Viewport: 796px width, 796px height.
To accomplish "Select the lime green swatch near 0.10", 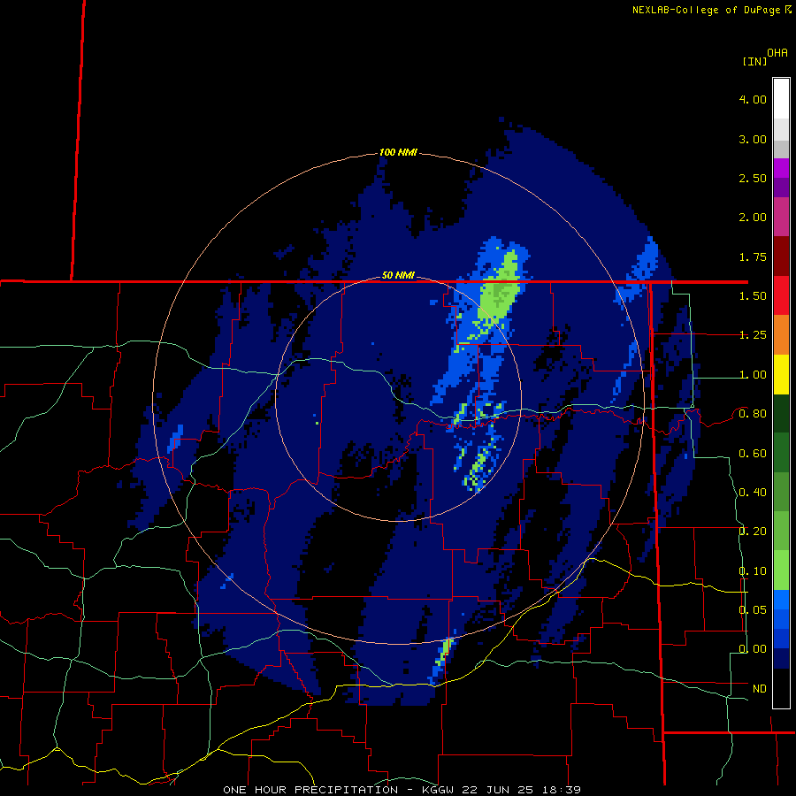I will (x=781, y=570).
